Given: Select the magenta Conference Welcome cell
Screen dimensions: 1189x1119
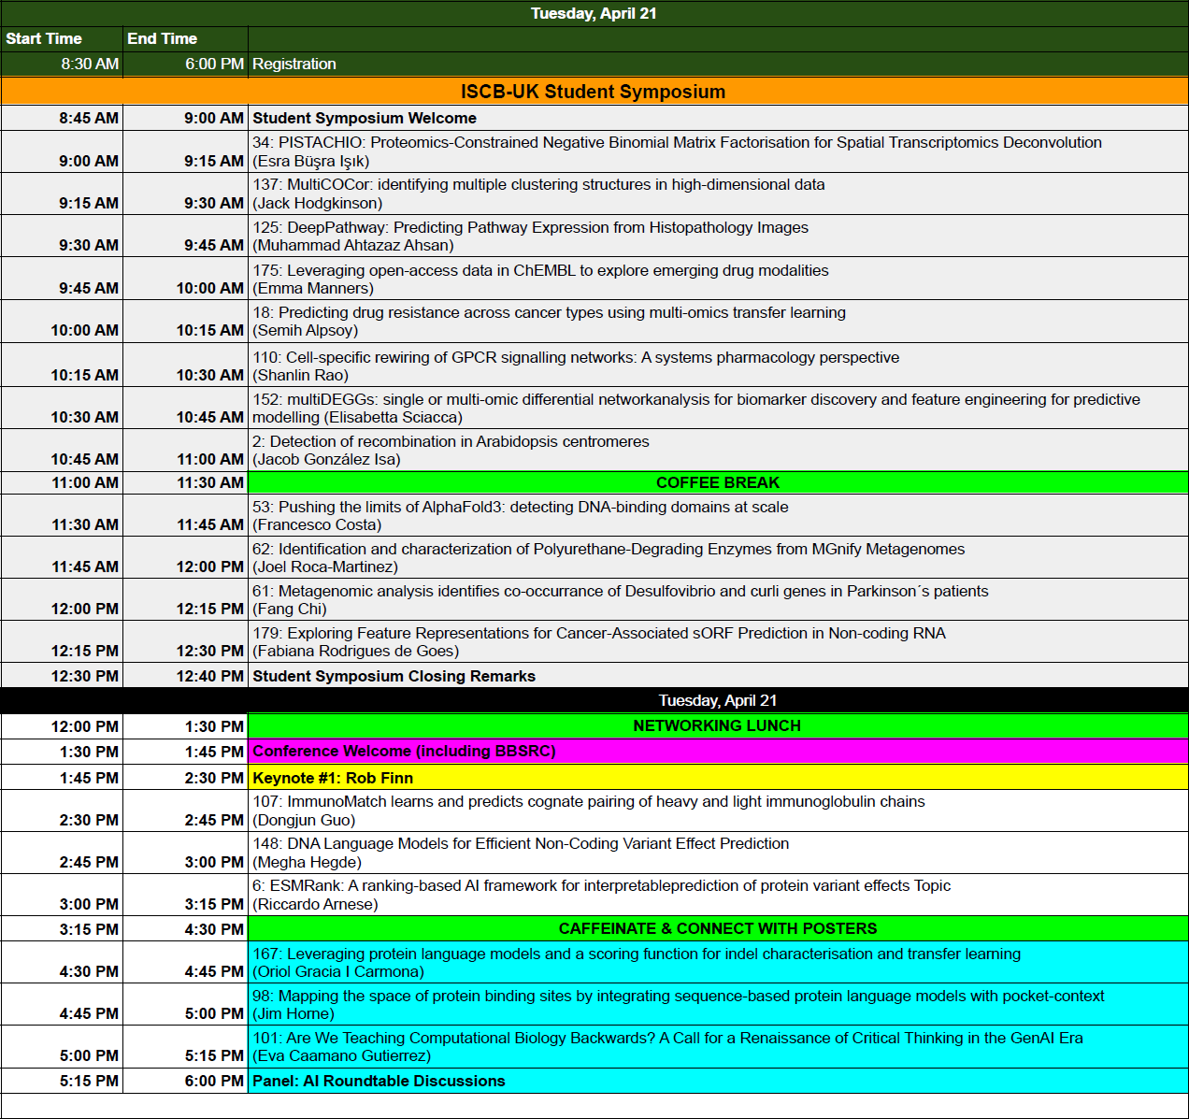Looking at the screenshot, I should (404, 752).
